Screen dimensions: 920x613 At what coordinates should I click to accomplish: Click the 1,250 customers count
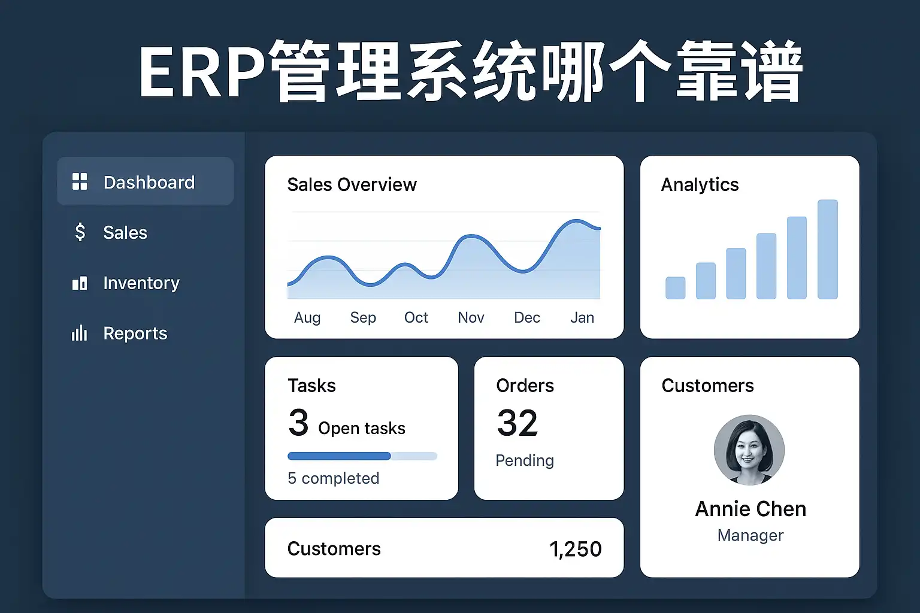click(x=575, y=548)
